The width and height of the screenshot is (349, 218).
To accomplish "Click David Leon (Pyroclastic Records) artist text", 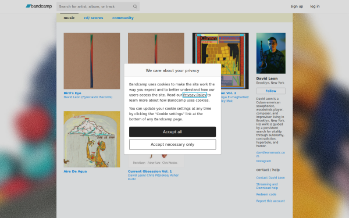I will coord(88,97).
